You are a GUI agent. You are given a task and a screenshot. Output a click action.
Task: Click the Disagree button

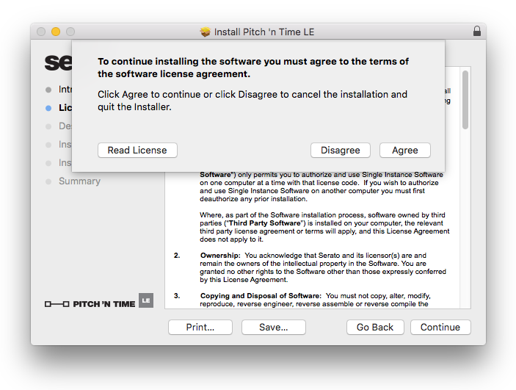[x=341, y=151]
